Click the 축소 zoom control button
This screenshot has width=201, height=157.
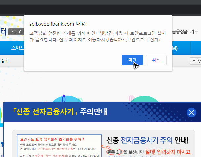195,61
